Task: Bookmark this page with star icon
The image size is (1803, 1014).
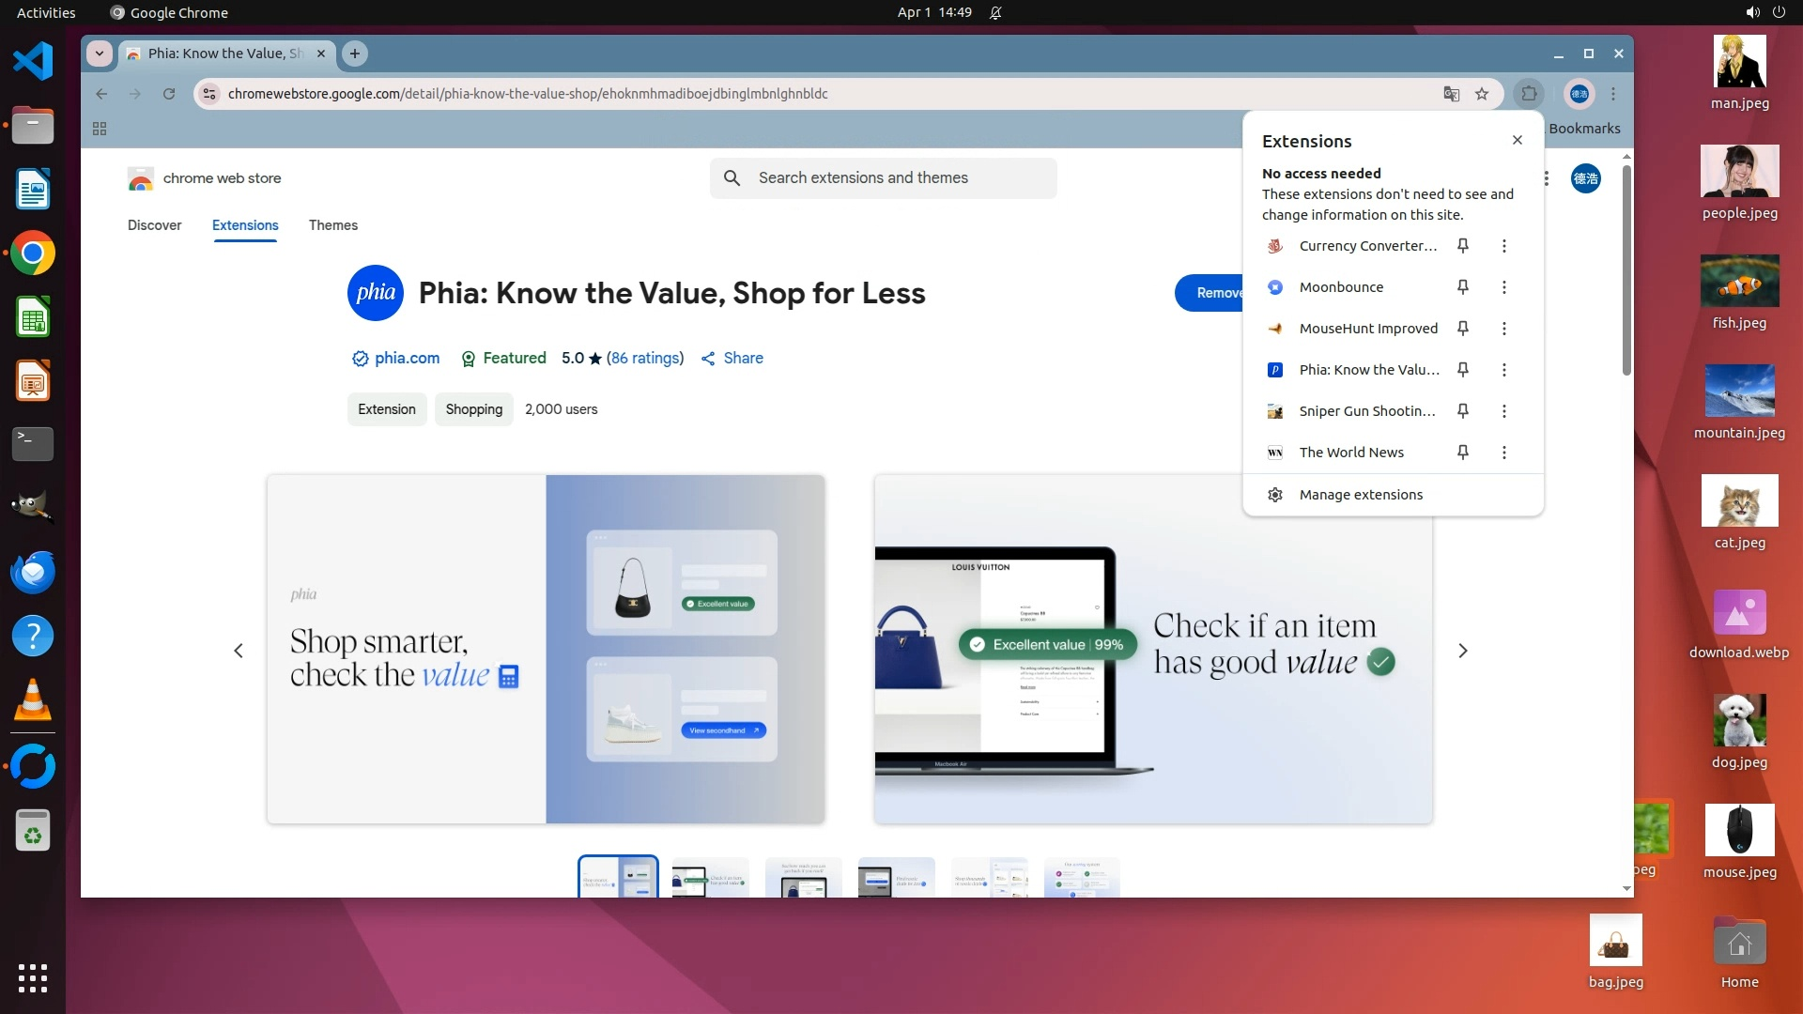Action: click(x=1482, y=94)
